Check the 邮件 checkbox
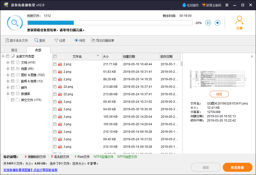 pyautogui.click(x=12, y=87)
